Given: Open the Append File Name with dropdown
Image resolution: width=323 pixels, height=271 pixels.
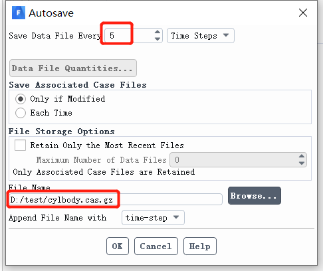Looking at the screenshot, I should tap(153, 218).
